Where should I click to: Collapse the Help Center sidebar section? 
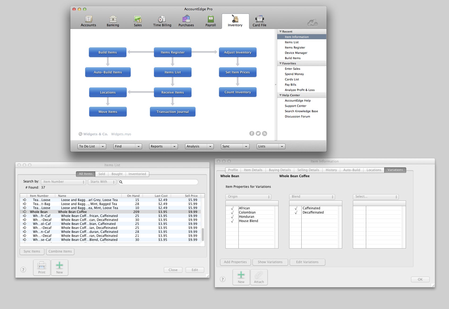(x=280, y=95)
